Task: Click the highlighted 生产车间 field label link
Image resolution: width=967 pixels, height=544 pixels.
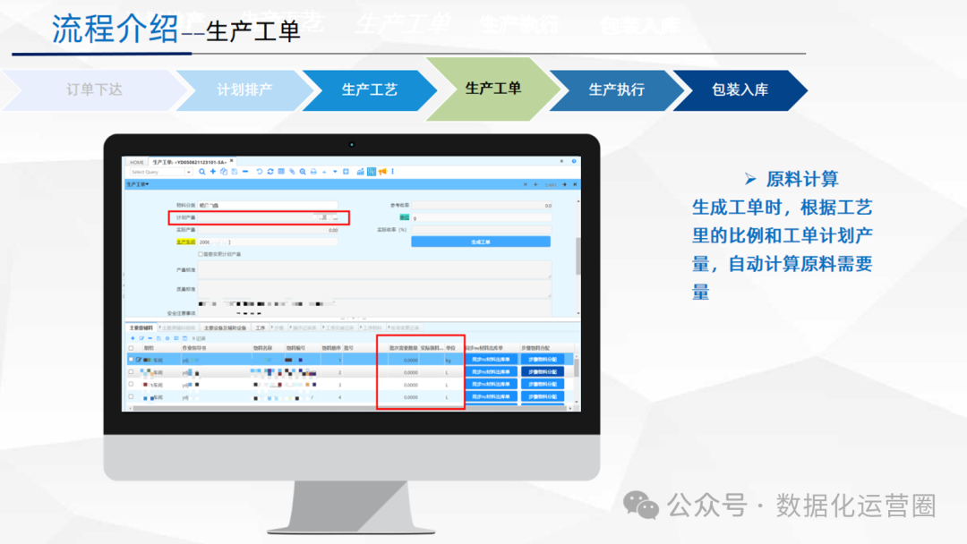Action: click(185, 242)
